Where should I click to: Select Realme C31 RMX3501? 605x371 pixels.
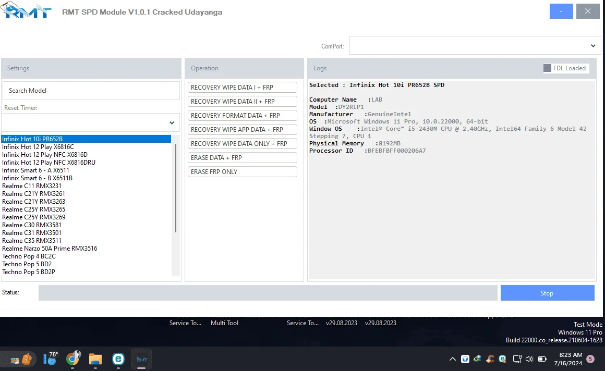tap(86, 233)
